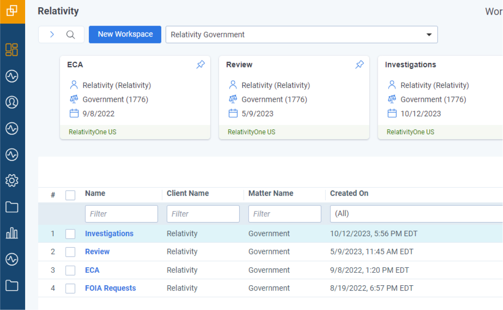This screenshot has width=503, height=310.
Task: Expand the panel with the right chevron arrow
Action: (x=52, y=34)
